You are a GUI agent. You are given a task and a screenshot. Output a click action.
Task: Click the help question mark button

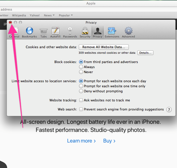pos(169,109)
